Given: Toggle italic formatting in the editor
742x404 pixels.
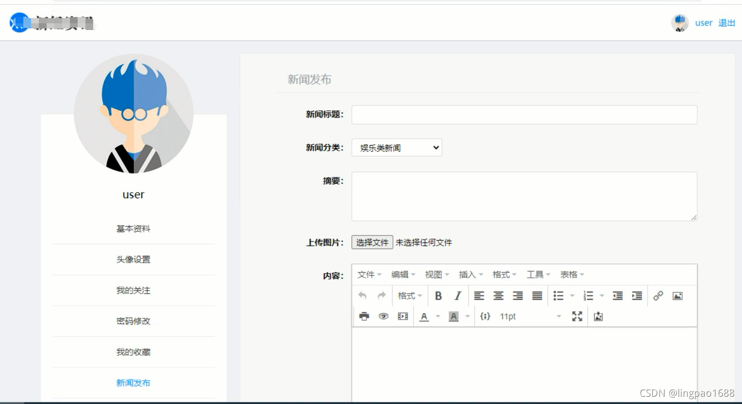Looking at the screenshot, I should (x=457, y=296).
